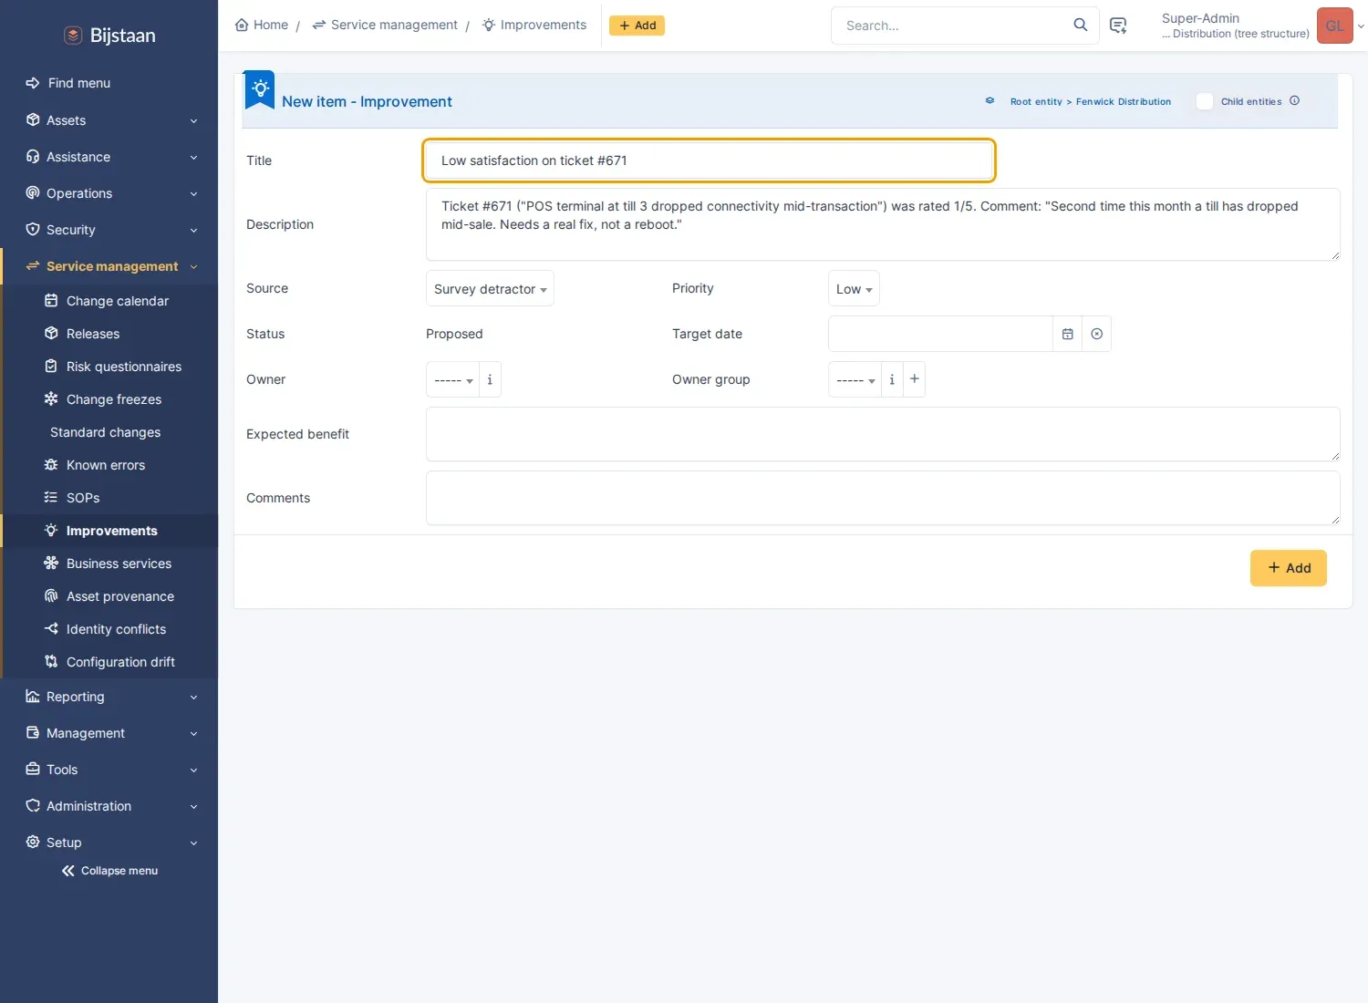Viewport: 1368px width, 1003px height.
Task: Click the top breadcrumb Add button
Action: (x=637, y=26)
